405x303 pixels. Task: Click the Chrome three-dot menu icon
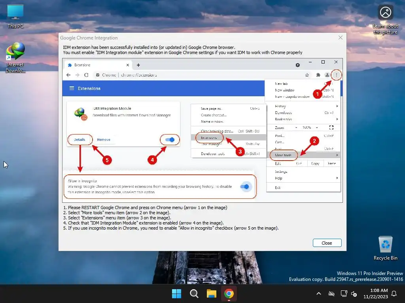coord(336,75)
